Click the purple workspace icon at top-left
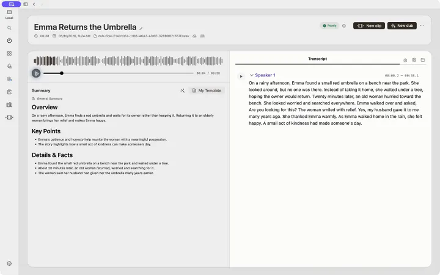Screen dimensions: 440x275 (x=11, y=4)
